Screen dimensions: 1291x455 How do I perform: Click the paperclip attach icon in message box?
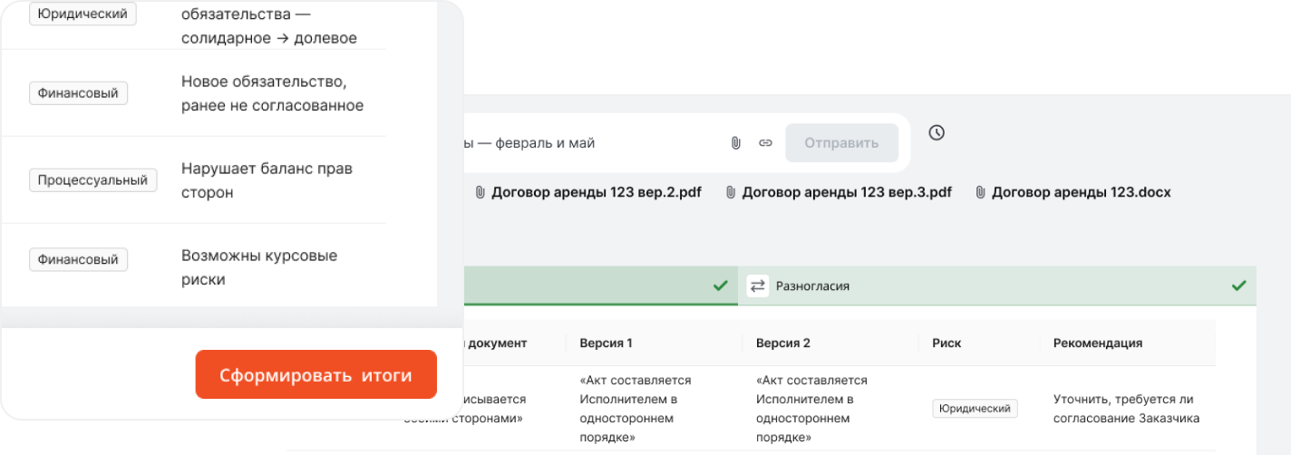tap(736, 143)
